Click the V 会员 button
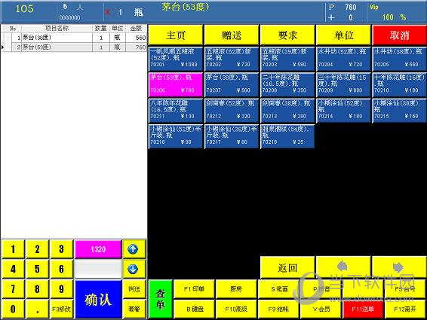The height and width of the screenshot is (320, 427). click(x=321, y=309)
